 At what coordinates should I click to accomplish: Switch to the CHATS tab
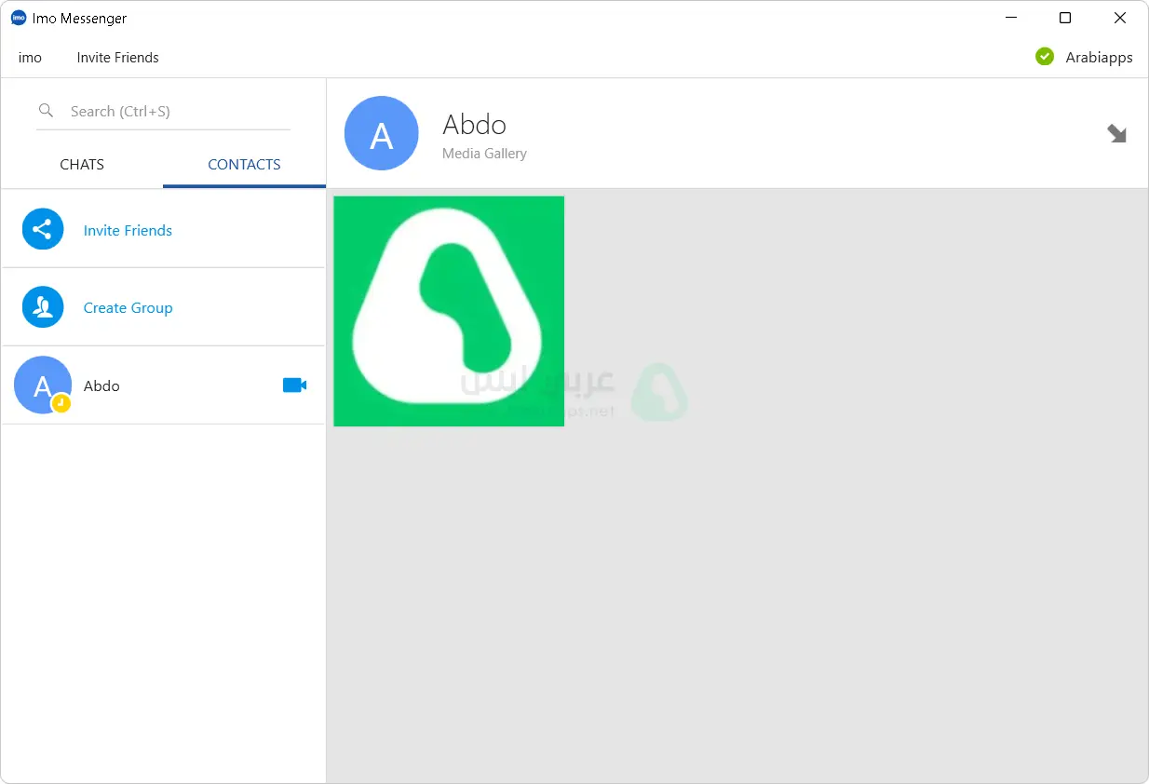(x=82, y=165)
